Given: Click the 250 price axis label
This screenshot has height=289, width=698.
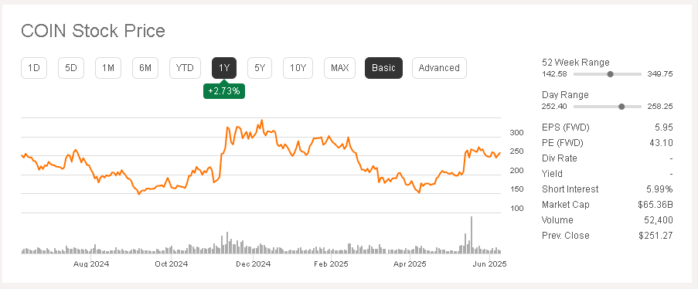Looking at the screenshot, I should click(x=517, y=151).
